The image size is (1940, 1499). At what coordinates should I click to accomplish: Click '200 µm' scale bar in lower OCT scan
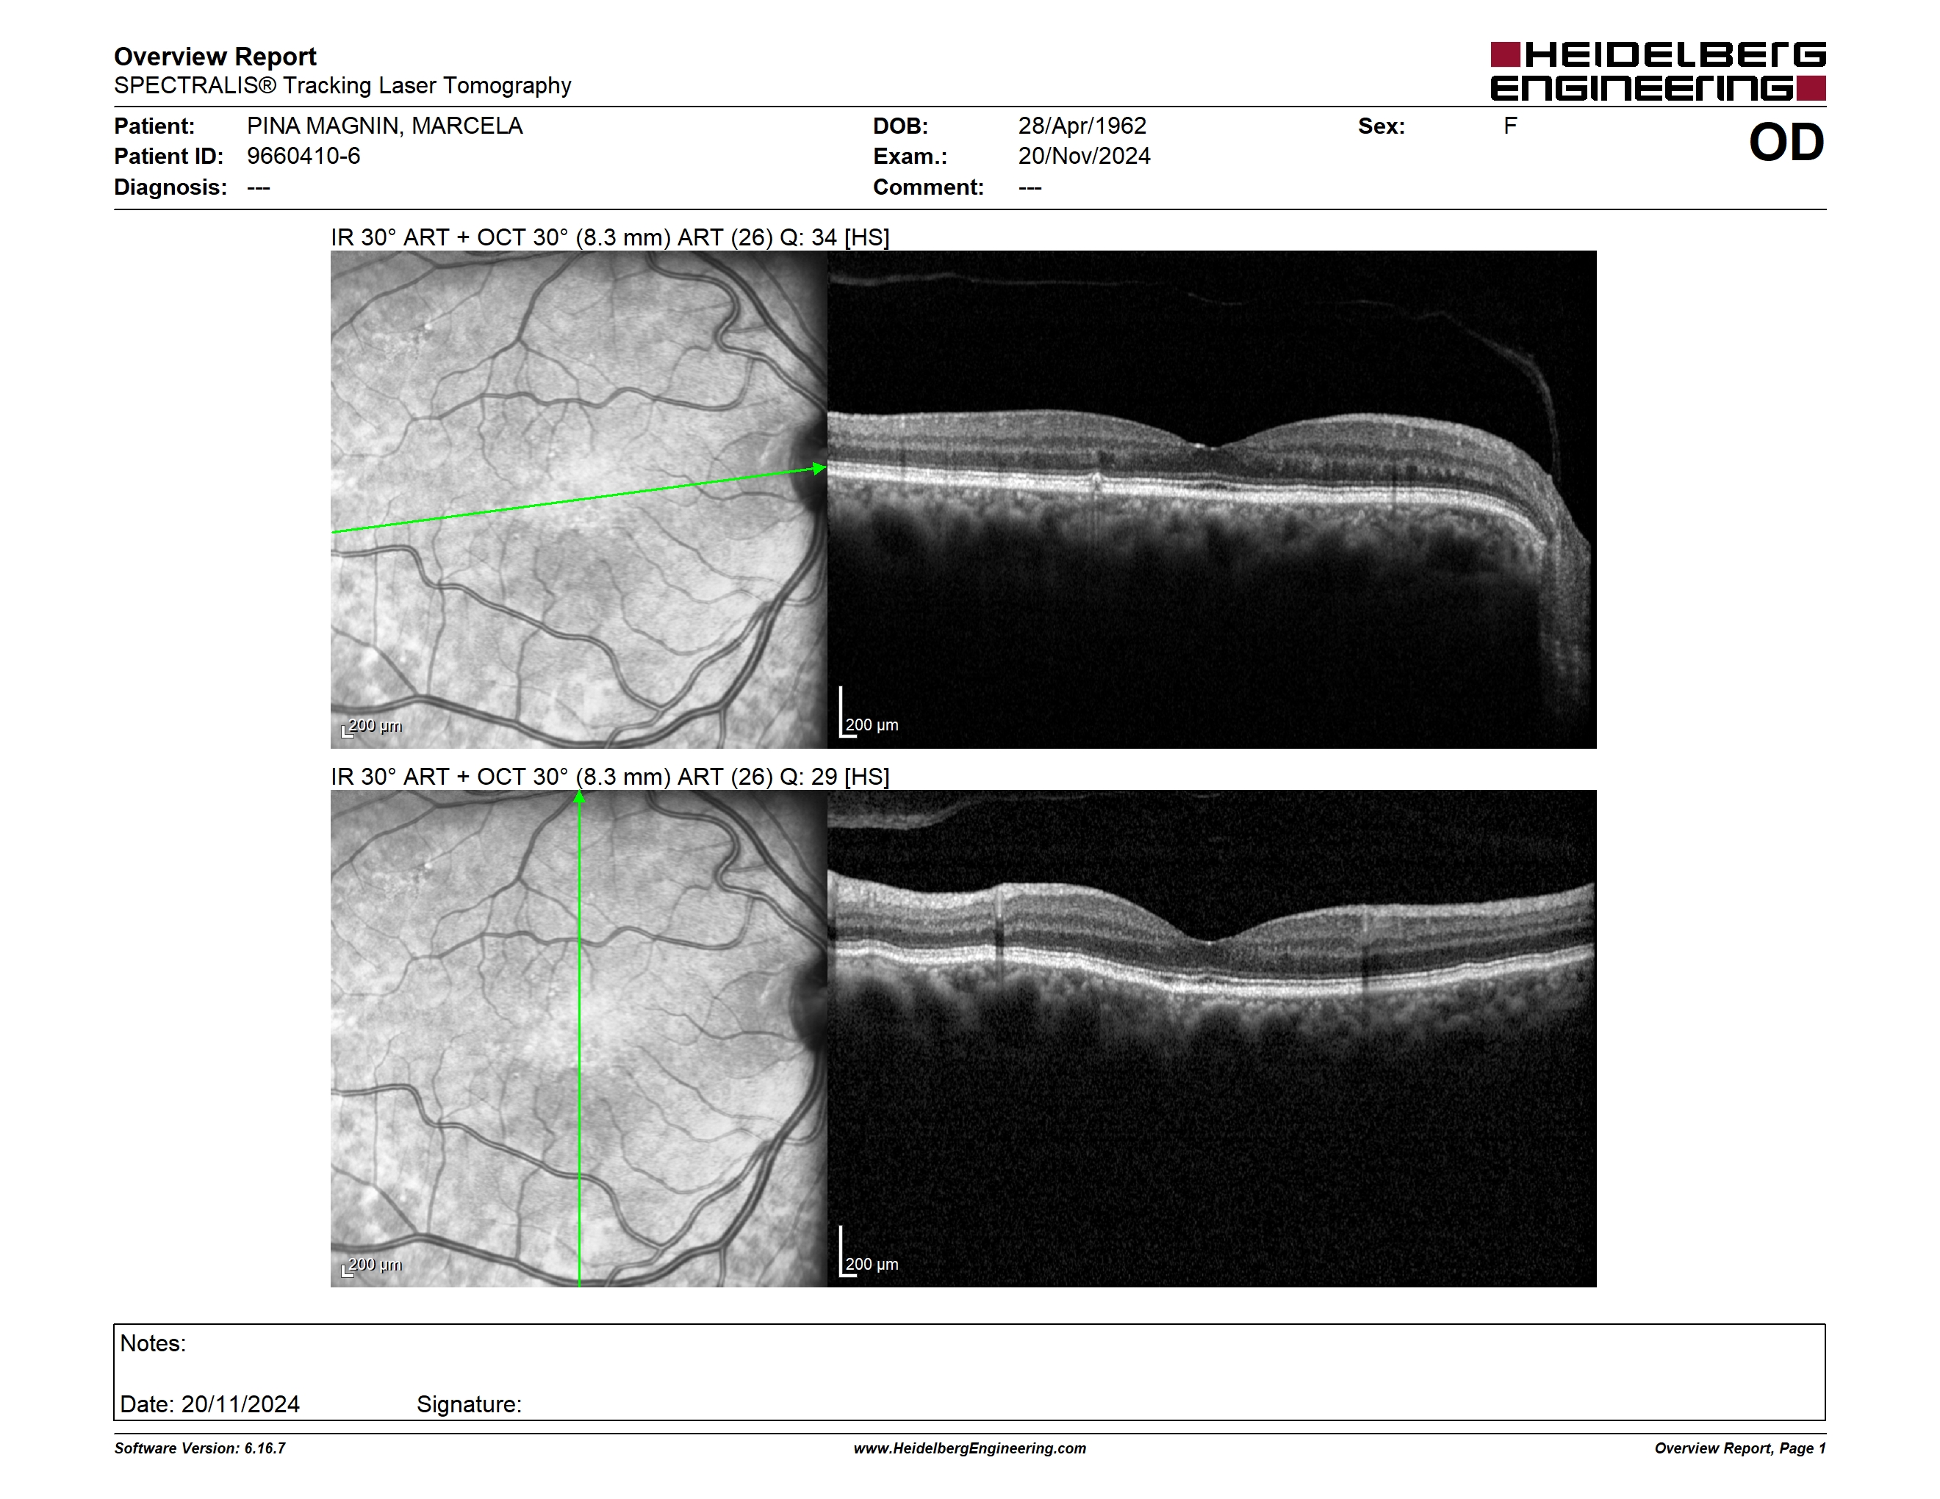pyautogui.click(x=869, y=1253)
